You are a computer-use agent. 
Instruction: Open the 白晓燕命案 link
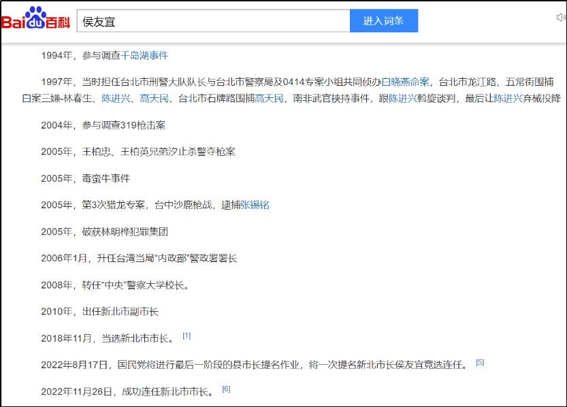[406, 82]
